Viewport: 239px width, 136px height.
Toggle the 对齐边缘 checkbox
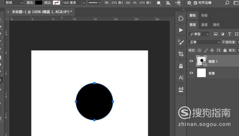[x=195, y=3]
